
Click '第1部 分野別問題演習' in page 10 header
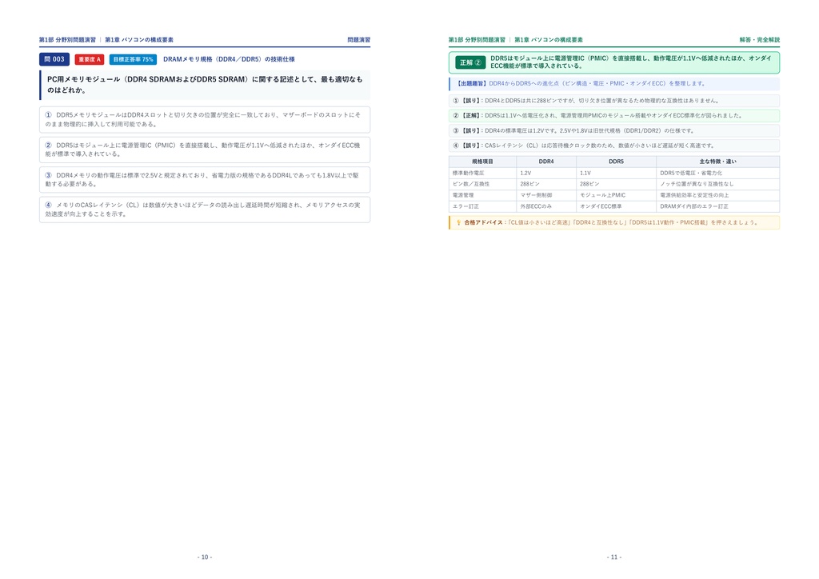67,40
